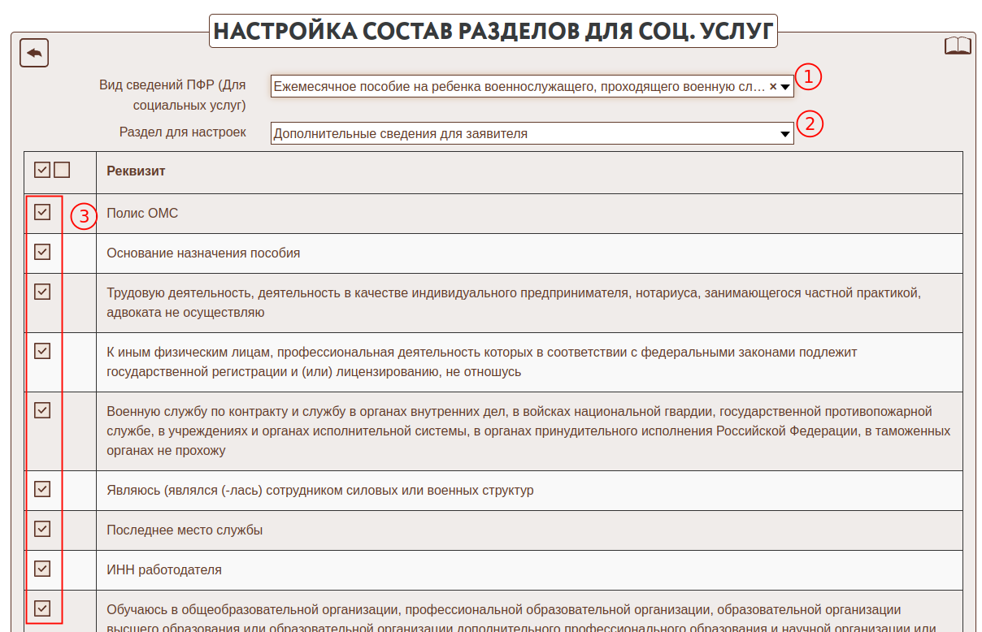Click the deselect-all empty box in header
The height and width of the screenshot is (632, 982).
point(62,170)
